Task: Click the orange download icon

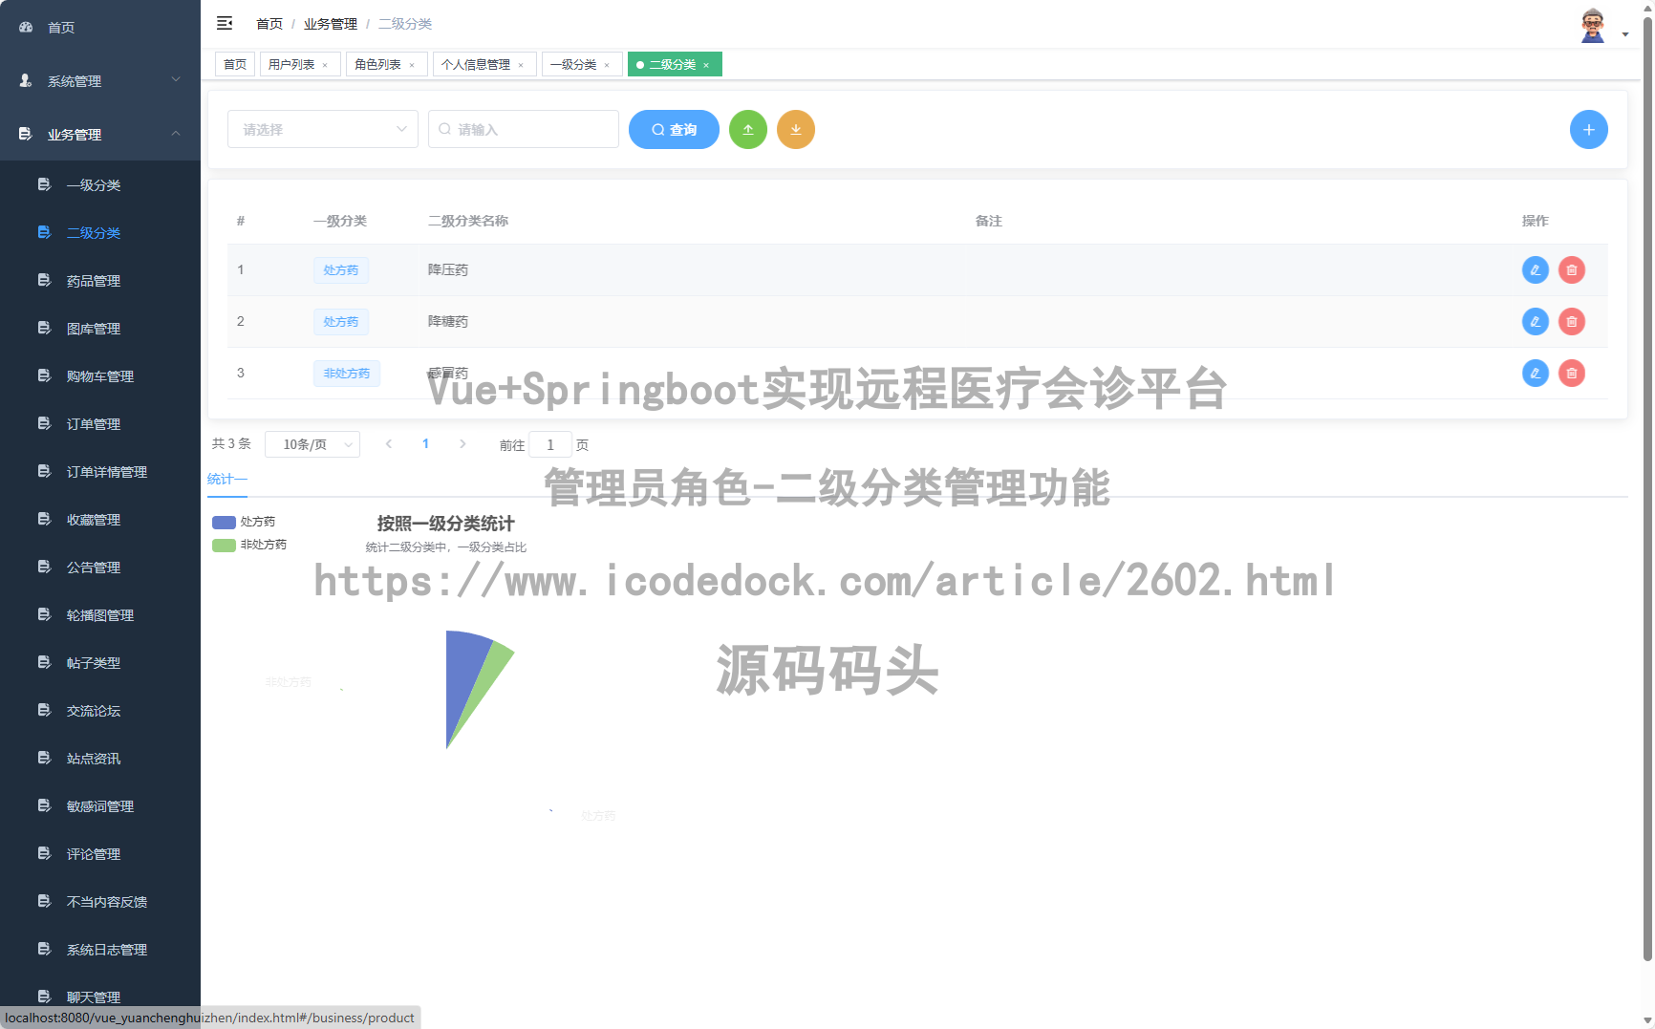Action: click(x=796, y=129)
